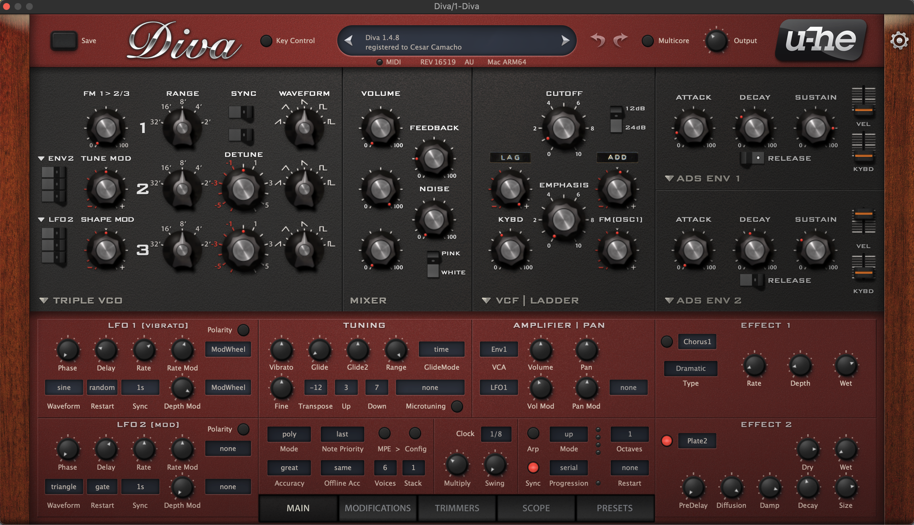Switch to the SCOPE tab

click(x=536, y=508)
